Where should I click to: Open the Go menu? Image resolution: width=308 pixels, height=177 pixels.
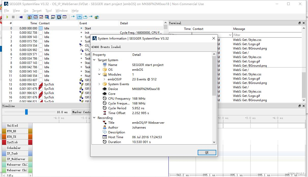26,11
